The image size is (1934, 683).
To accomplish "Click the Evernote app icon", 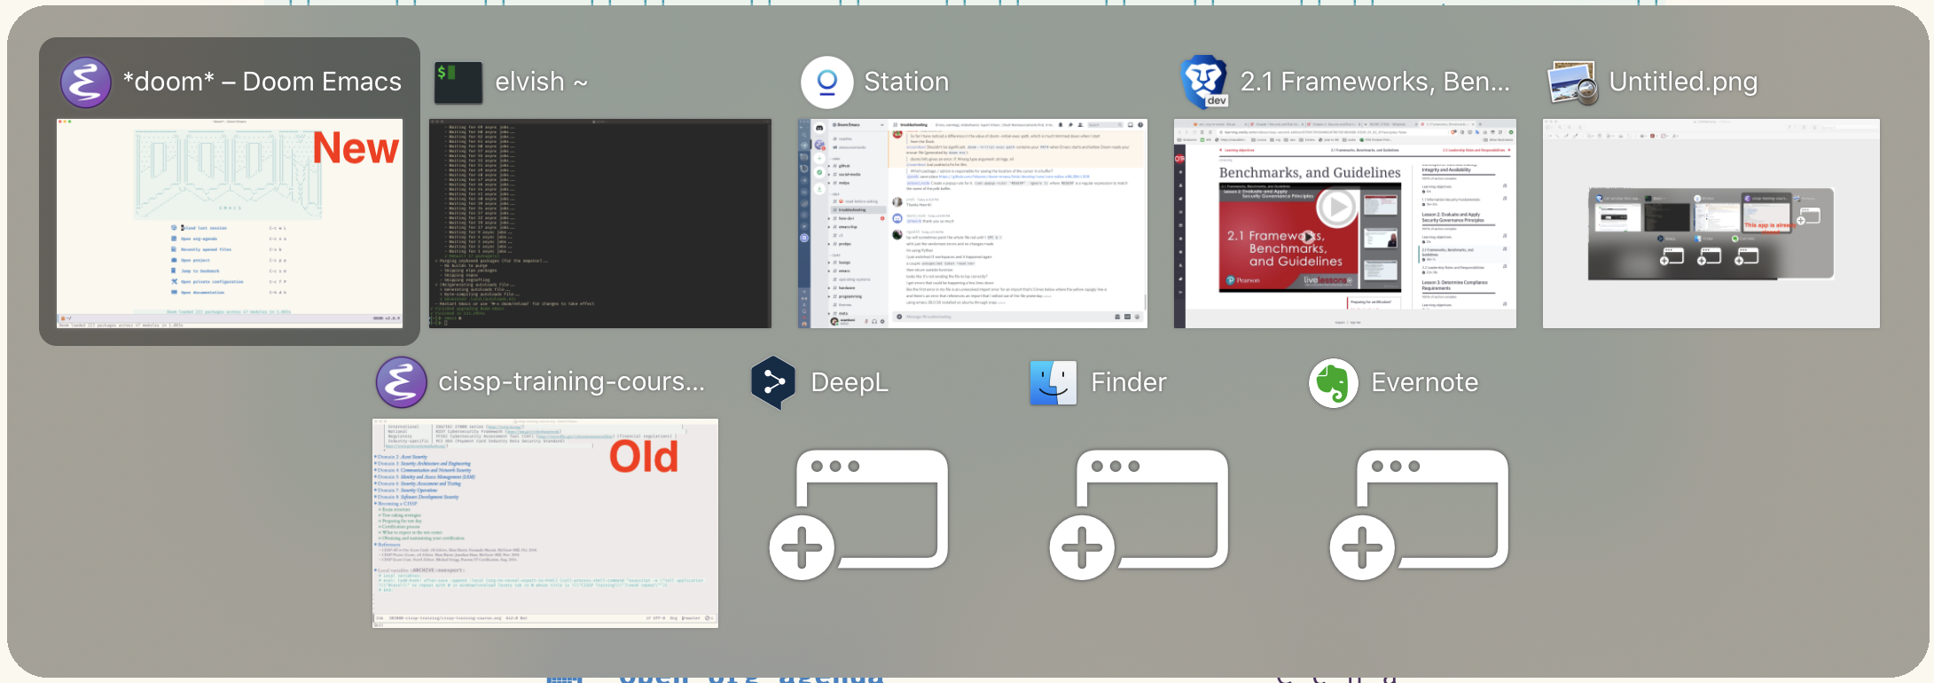I will pyautogui.click(x=1334, y=382).
